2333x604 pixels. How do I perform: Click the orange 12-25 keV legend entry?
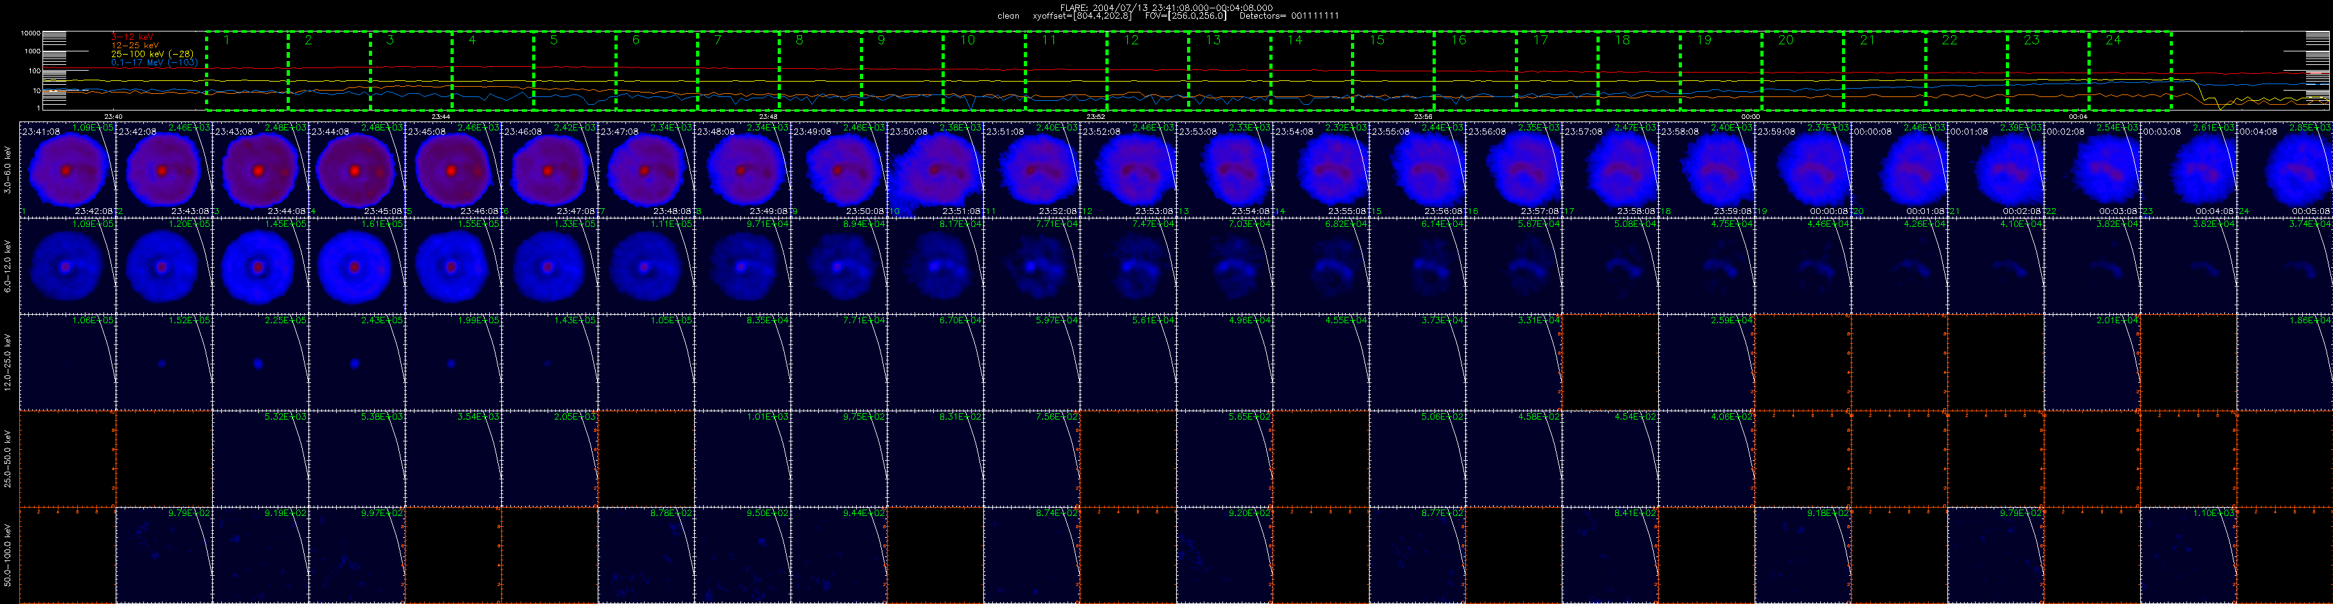point(134,45)
